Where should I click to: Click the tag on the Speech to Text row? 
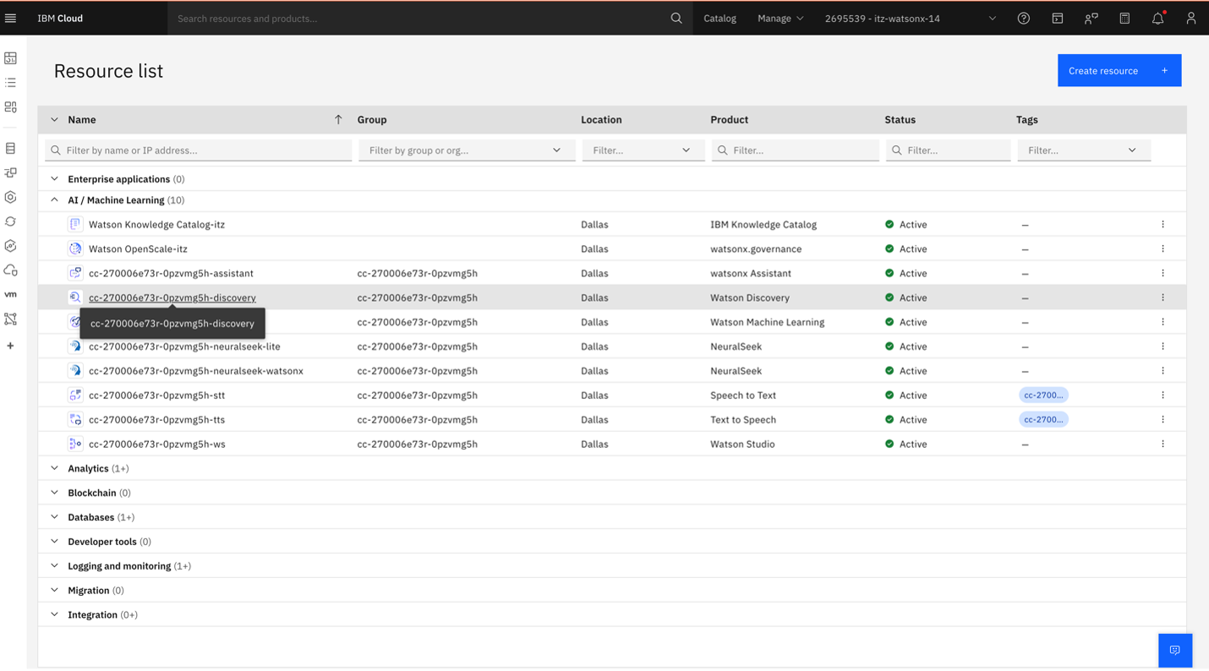point(1042,395)
